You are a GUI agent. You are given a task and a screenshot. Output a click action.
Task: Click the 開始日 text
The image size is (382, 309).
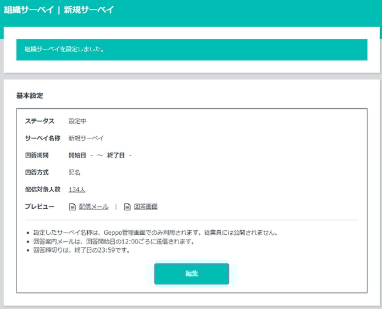[x=77, y=155]
